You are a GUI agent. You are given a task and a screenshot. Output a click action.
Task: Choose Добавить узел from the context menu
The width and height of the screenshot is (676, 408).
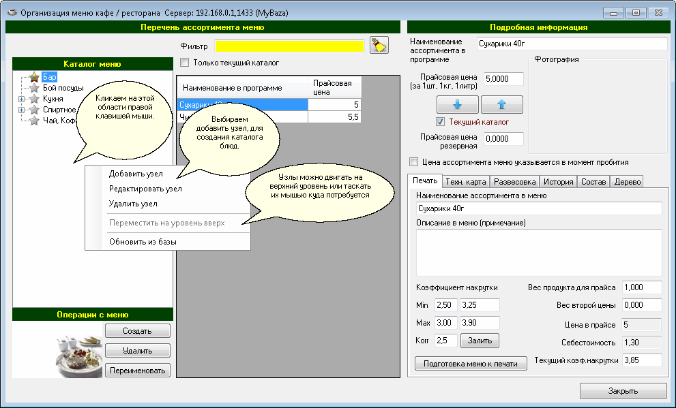pyautogui.click(x=136, y=174)
